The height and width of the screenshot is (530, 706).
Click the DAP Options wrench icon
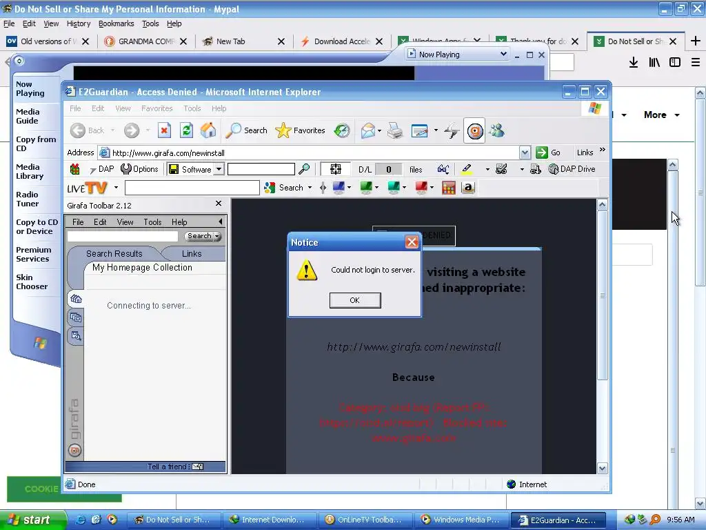(139, 170)
